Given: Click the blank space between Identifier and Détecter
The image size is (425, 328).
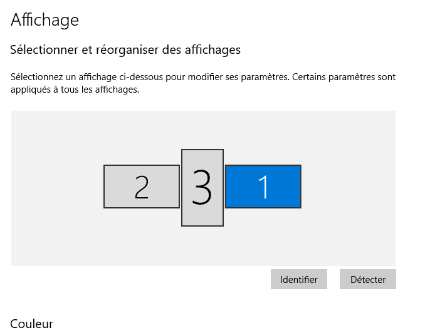Looking at the screenshot, I should point(333,279).
